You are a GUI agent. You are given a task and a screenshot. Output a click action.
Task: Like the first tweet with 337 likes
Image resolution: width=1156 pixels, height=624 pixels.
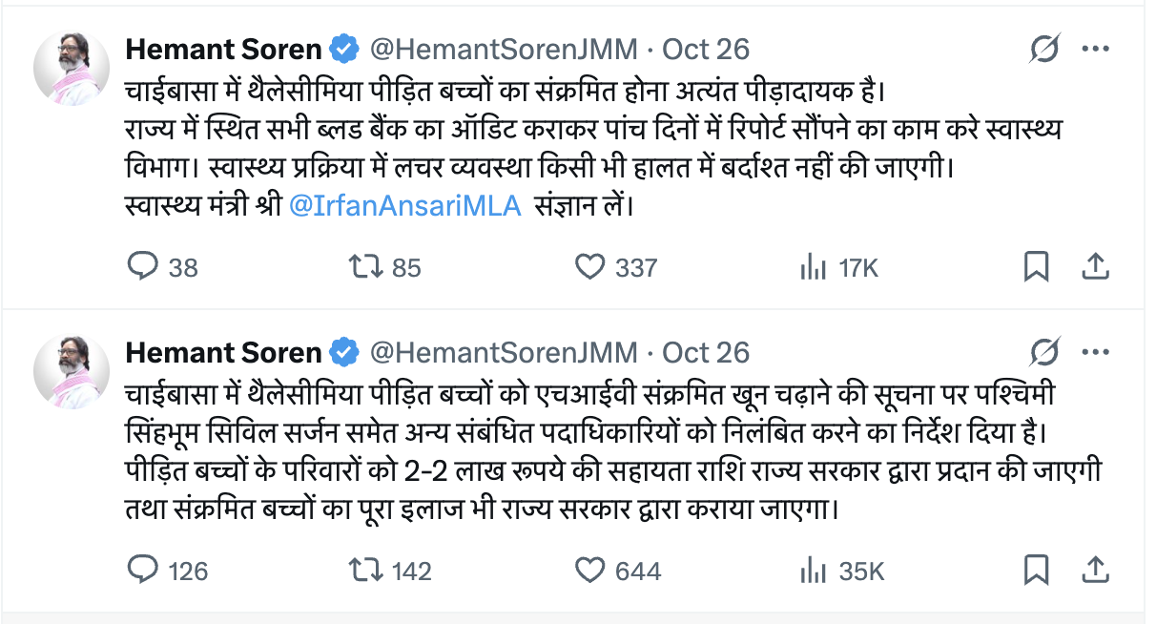(x=590, y=267)
